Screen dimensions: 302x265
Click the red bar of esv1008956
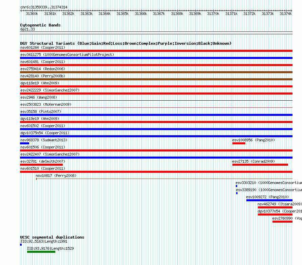tap(239, 143)
